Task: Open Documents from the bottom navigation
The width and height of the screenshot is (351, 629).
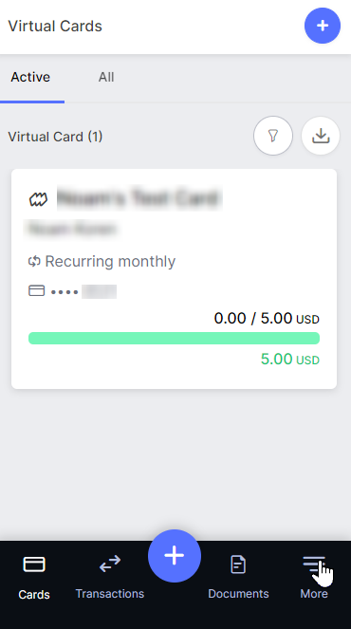Action: pyautogui.click(x=238, y=577)
